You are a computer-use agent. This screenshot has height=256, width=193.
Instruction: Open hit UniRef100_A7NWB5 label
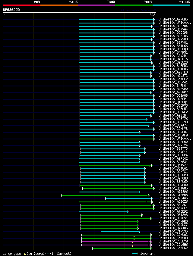tap(173, 19)
